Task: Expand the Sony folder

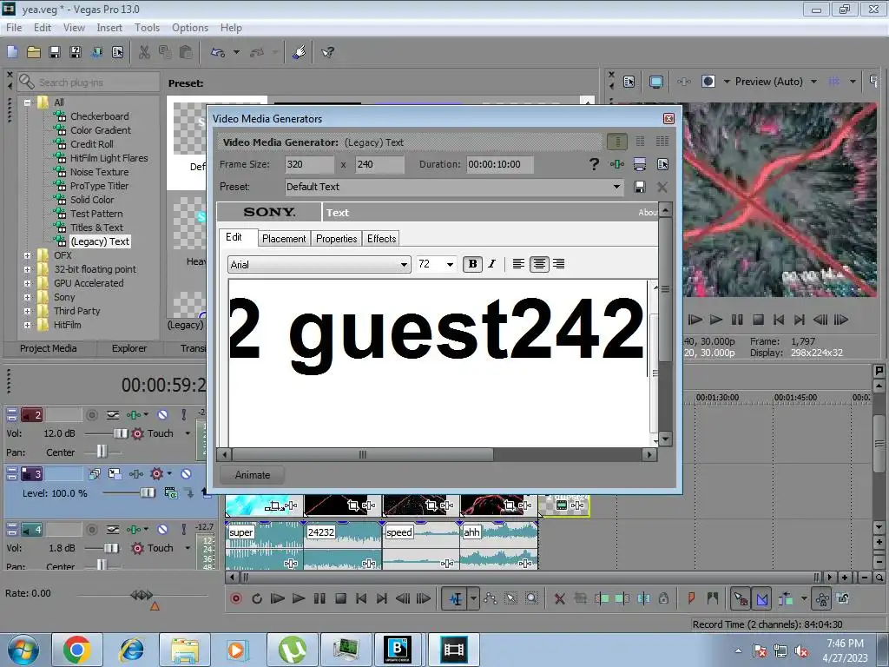Action: coord(27,297)
